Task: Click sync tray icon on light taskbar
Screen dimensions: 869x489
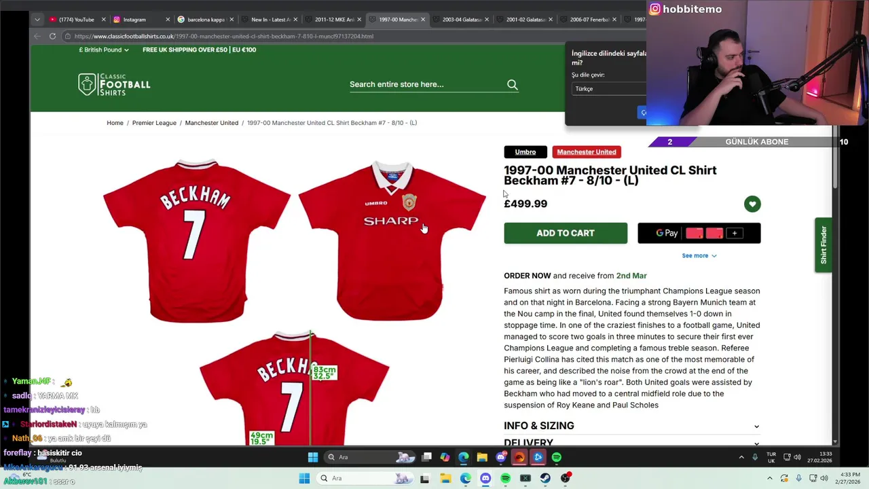Action: [784, 478]
